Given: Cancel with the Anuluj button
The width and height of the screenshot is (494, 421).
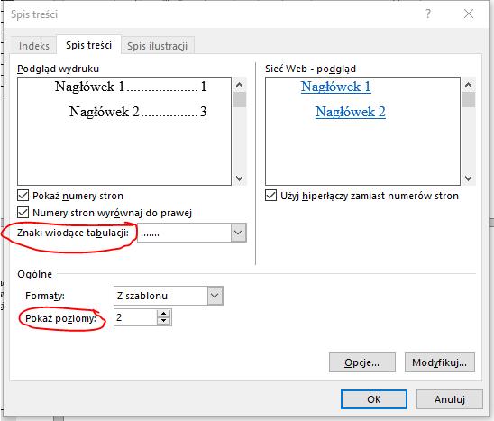Looking at the screenshot, I should tap(450, 399).
